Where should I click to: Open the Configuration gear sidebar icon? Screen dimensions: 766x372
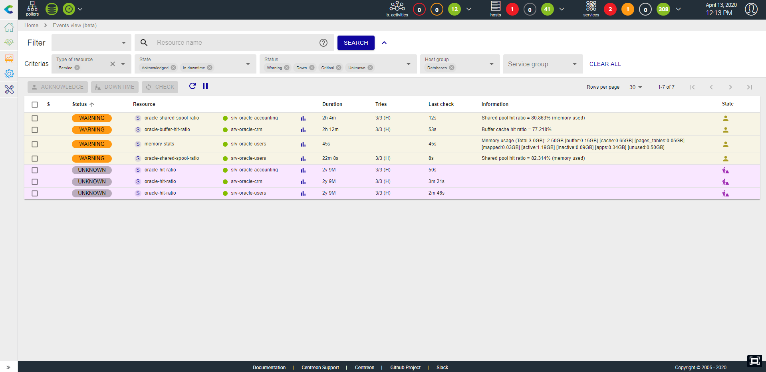click(x=9, y=74)
